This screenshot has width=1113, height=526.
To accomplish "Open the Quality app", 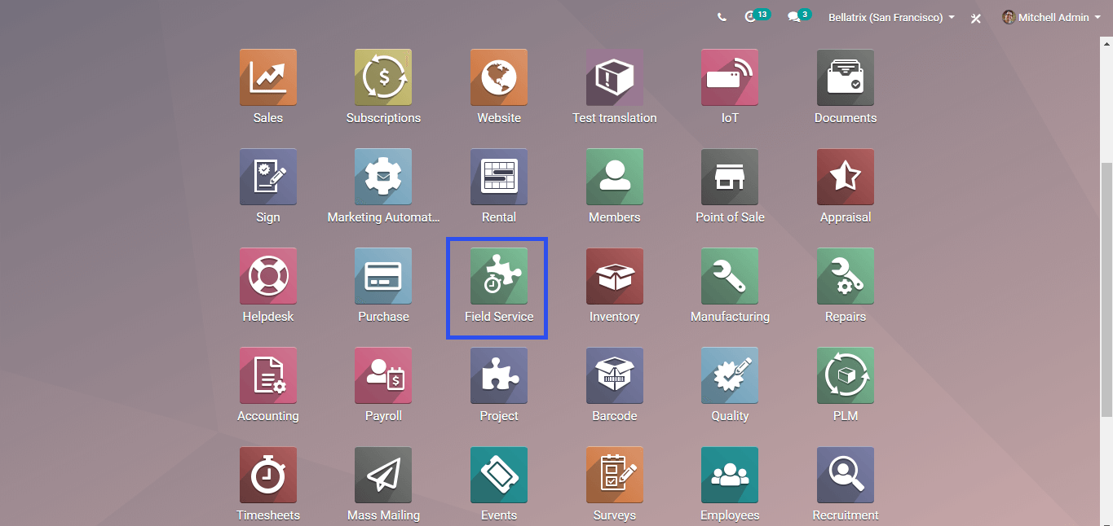I will click(x=730, y=375).
